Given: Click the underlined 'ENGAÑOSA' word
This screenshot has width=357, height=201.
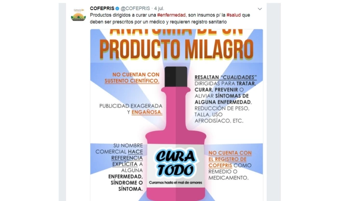Looking at the screenshot, I should [147, 112].
